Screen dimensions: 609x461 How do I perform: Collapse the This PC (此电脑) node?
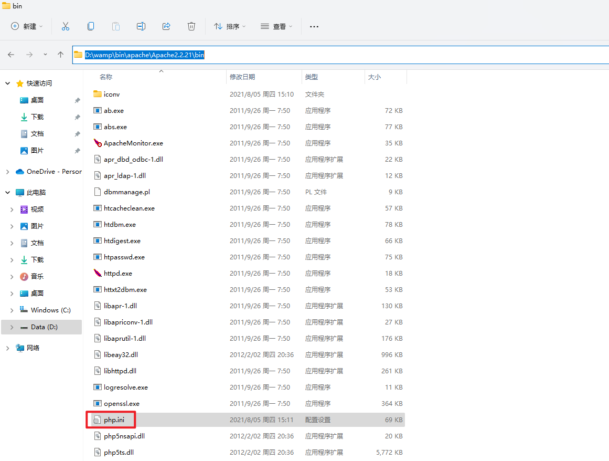(7, 192)
